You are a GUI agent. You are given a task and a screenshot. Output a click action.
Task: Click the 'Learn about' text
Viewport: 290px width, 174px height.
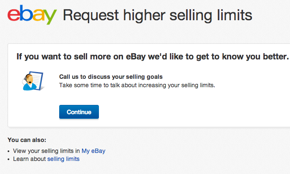pos(30,159)
